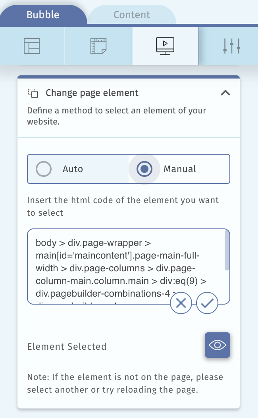Click the dashed squares element-select icon
Screen dimensions: 258x418
point(33,93)
